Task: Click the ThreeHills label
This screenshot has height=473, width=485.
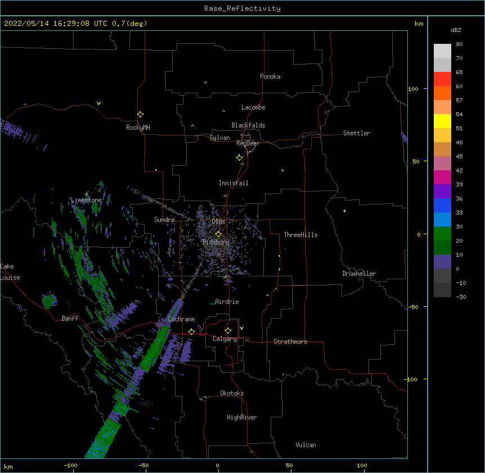Action: click(x=300, y=235)
